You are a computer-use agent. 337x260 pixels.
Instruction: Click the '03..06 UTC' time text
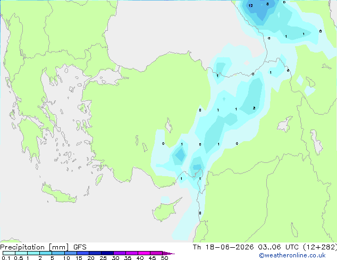279,247
